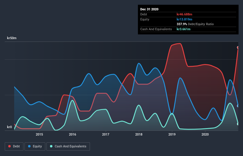Click the teal Cash endpoint marker
Image resolution: width=243 pixels, height=156 pixels.
tap(238, 124)
